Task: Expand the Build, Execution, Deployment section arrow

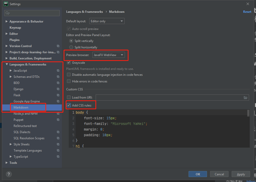Action: click(7, 58)
